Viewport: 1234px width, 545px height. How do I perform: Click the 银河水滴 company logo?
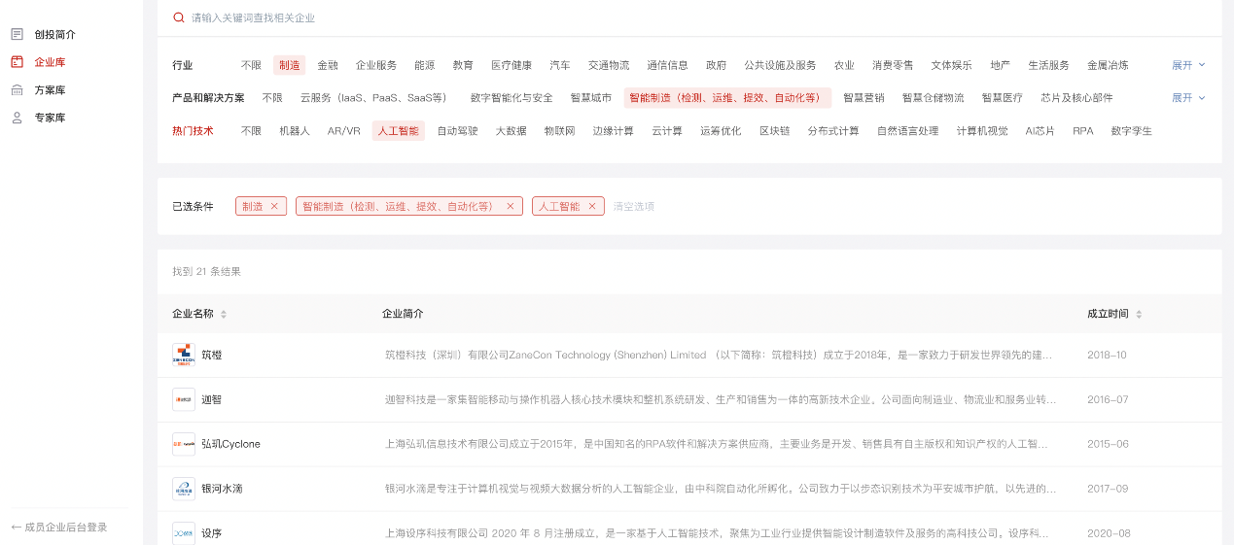[184, 489]
